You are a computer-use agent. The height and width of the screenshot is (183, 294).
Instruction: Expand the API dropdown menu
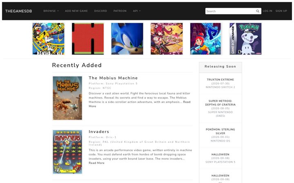pyautogui.click(x=137, y=11)
